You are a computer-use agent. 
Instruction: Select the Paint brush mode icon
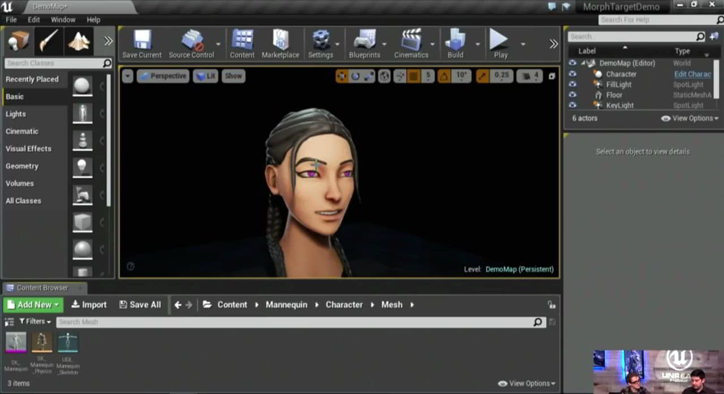click(x=49, y=41)
